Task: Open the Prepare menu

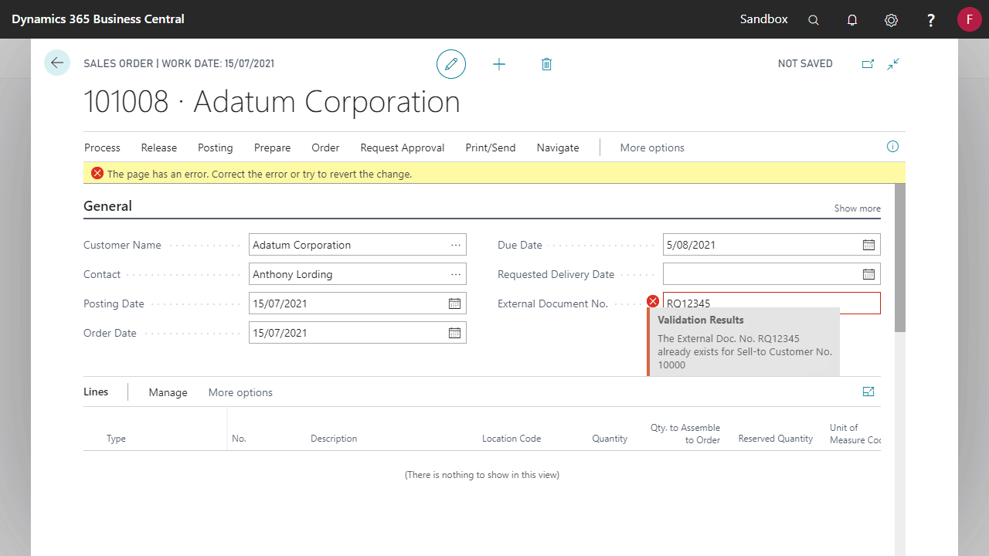Action: (273, 147)
